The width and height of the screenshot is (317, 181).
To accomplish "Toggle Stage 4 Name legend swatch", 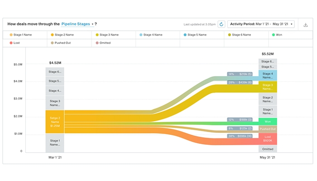I will 141,34.
